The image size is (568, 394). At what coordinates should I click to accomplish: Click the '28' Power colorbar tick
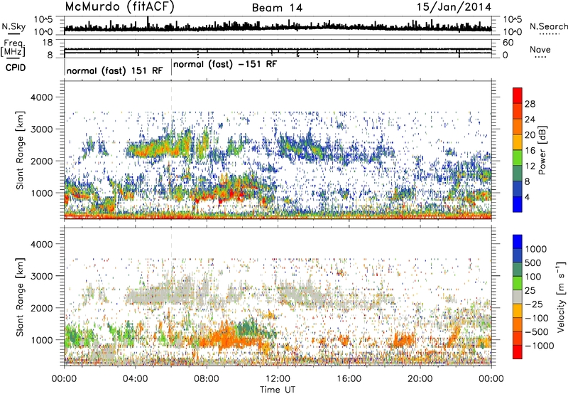(x=530, y=104)
